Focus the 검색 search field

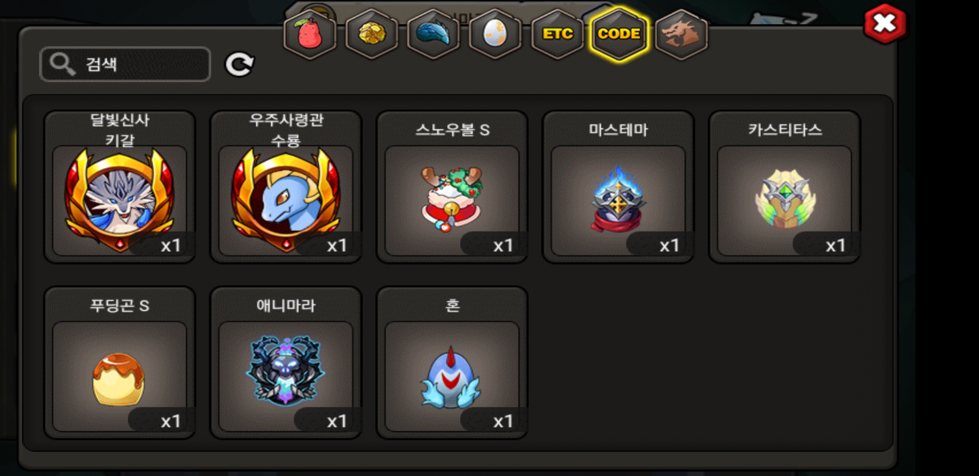coord(125,64)
